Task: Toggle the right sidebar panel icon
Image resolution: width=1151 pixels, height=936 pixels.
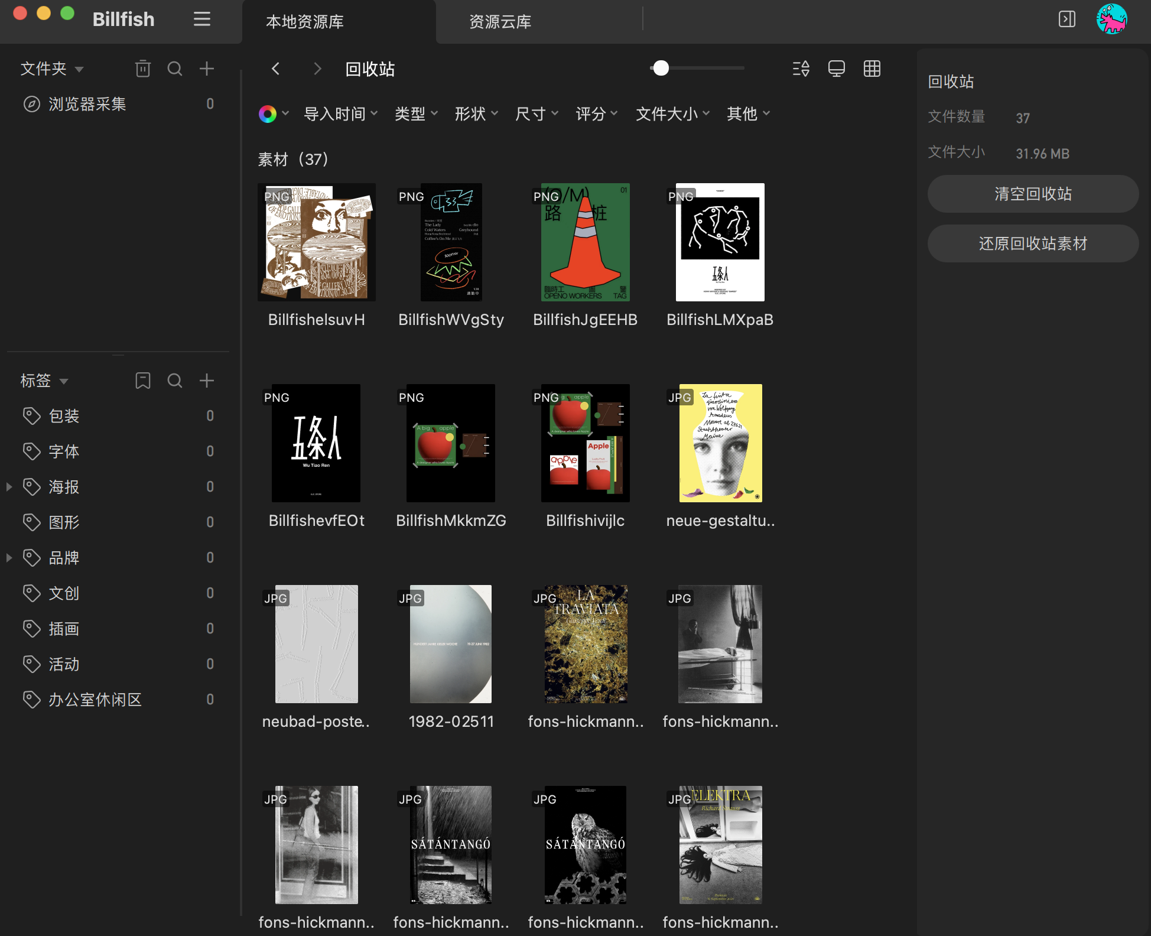Action: (1067, 19)
